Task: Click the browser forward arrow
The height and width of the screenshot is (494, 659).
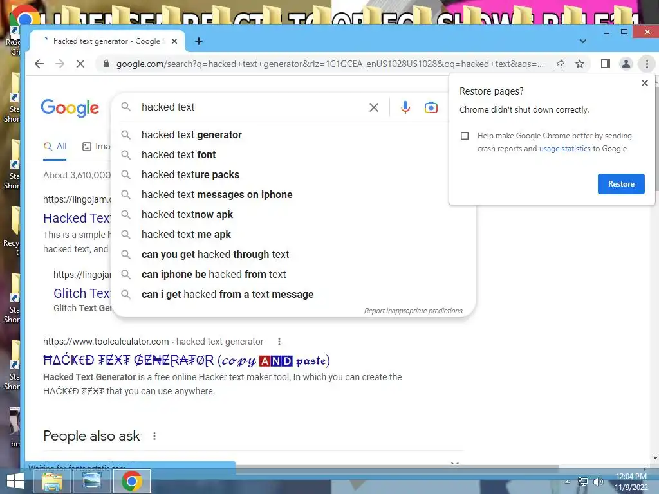Action: coord(60,64)
